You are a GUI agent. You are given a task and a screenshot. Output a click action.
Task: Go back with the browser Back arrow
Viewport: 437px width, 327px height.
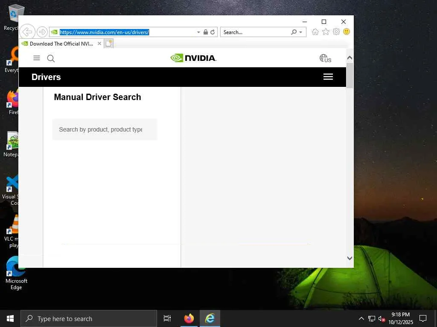[27, 32]
